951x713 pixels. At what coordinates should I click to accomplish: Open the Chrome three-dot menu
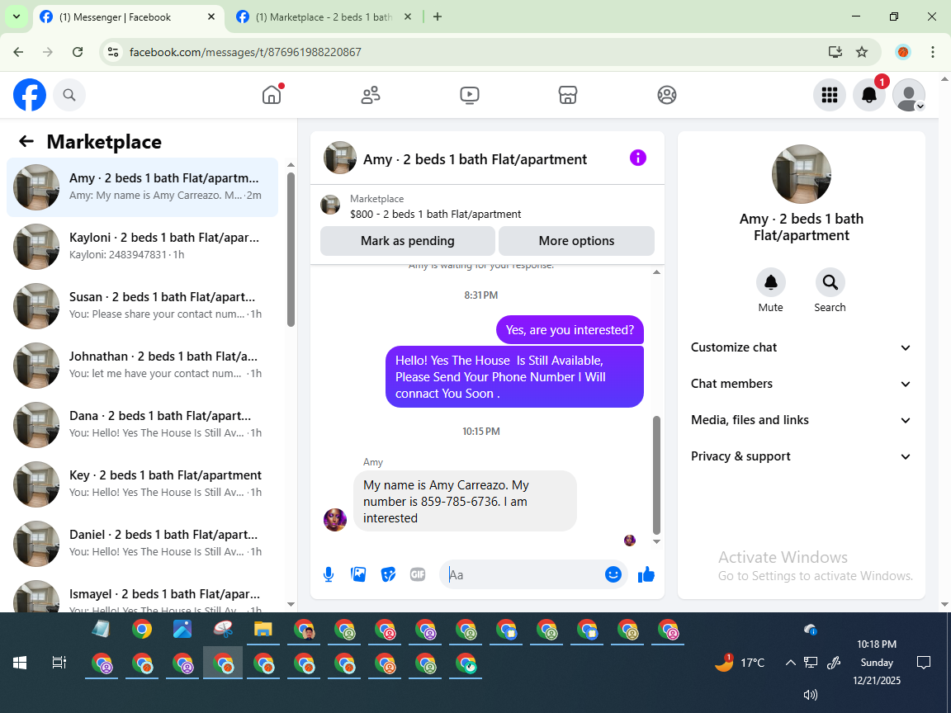pos(933,52)
